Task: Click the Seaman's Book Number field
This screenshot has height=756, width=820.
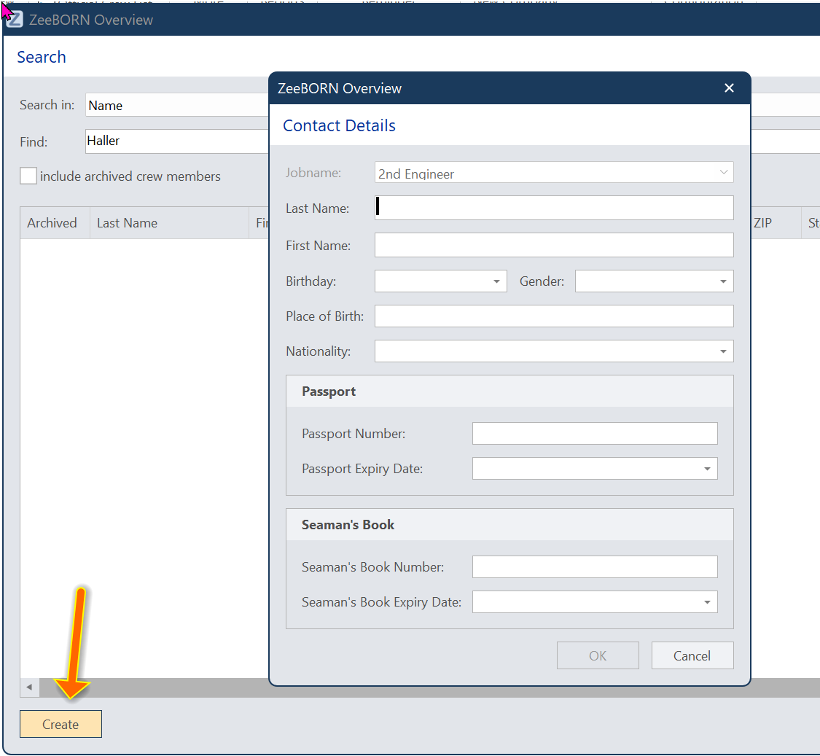Action: point(595,566)
